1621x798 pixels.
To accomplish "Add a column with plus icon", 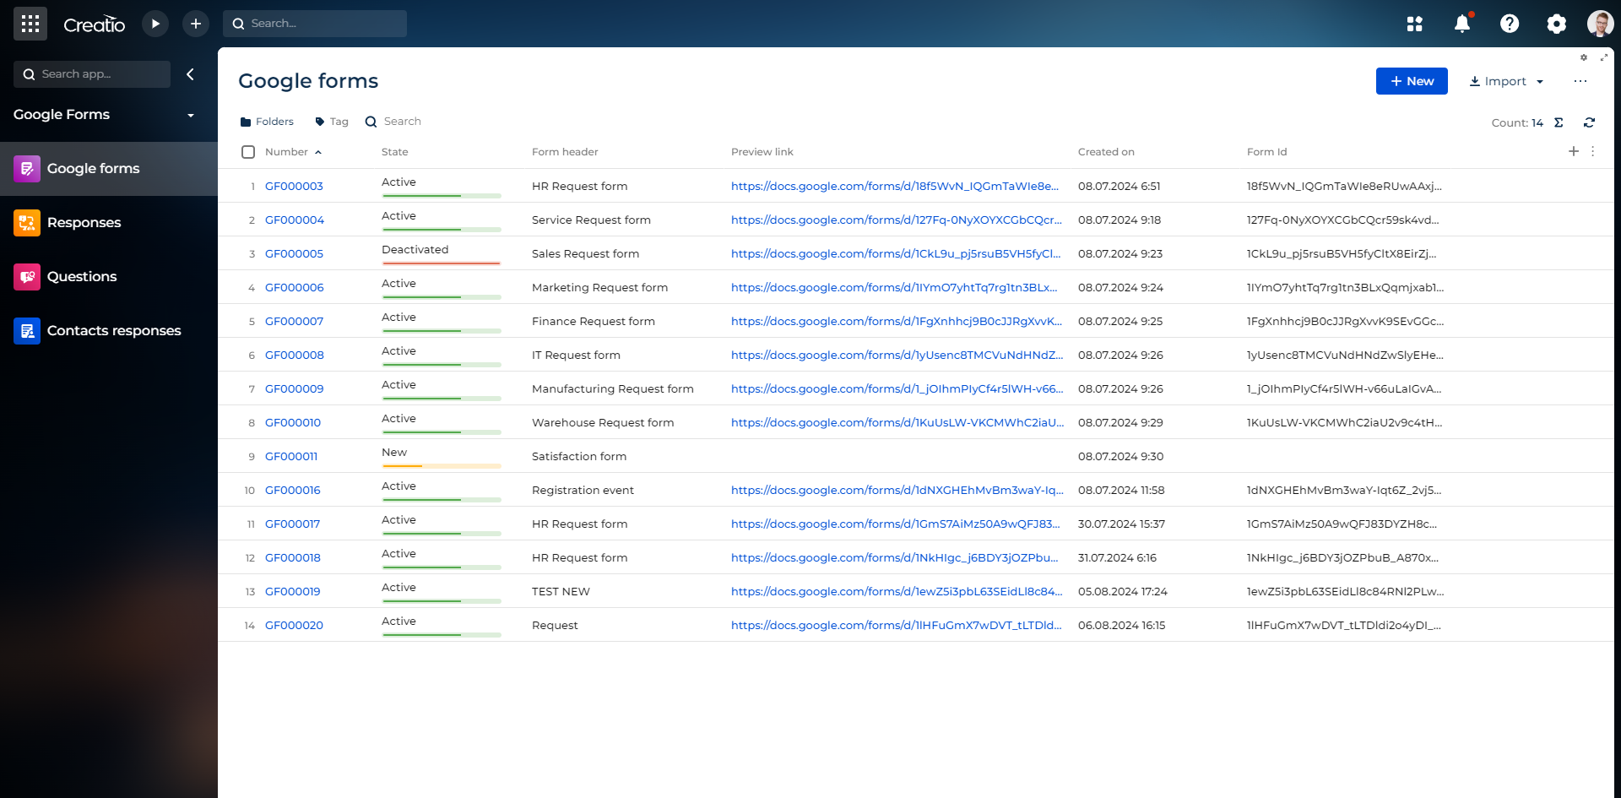I will 1573,151.
